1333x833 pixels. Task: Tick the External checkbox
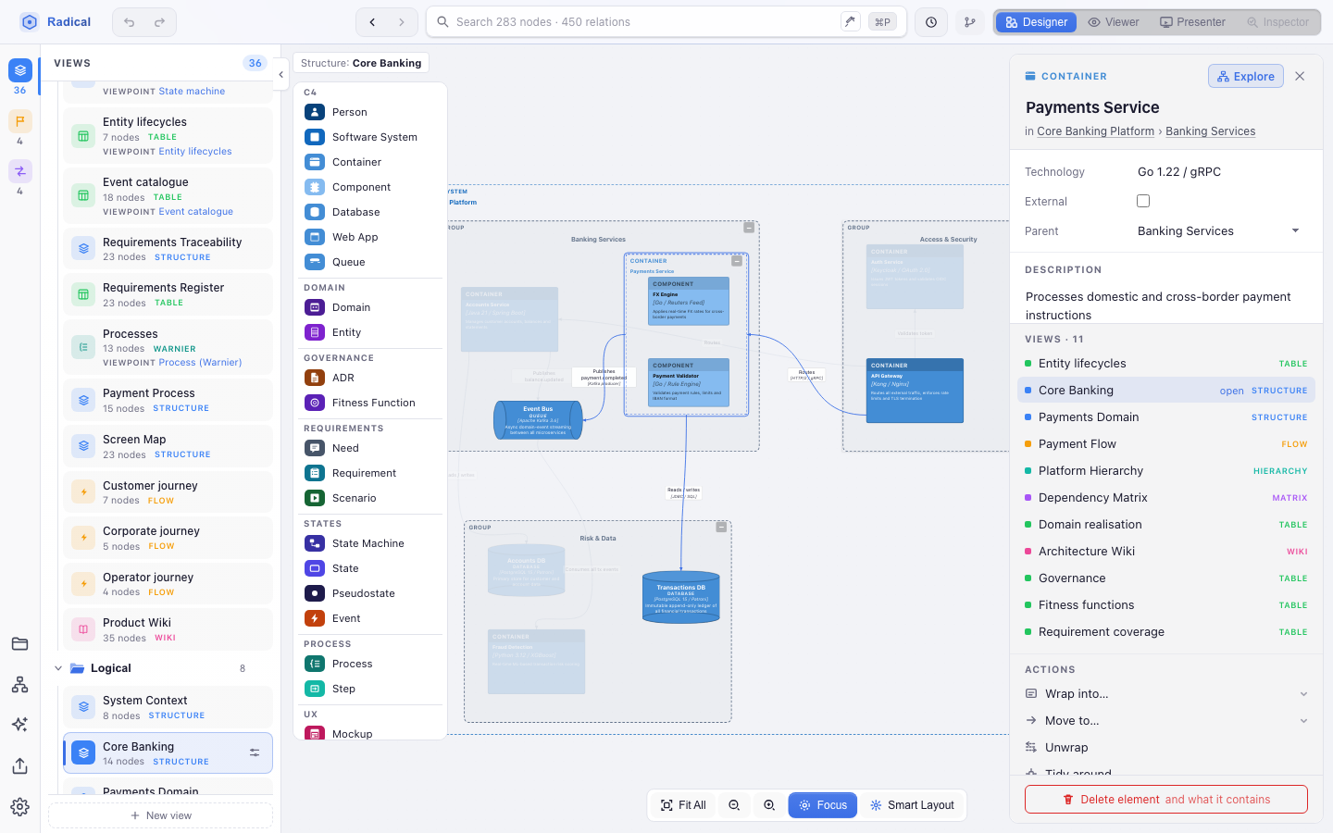click(x=1143, y=201)
